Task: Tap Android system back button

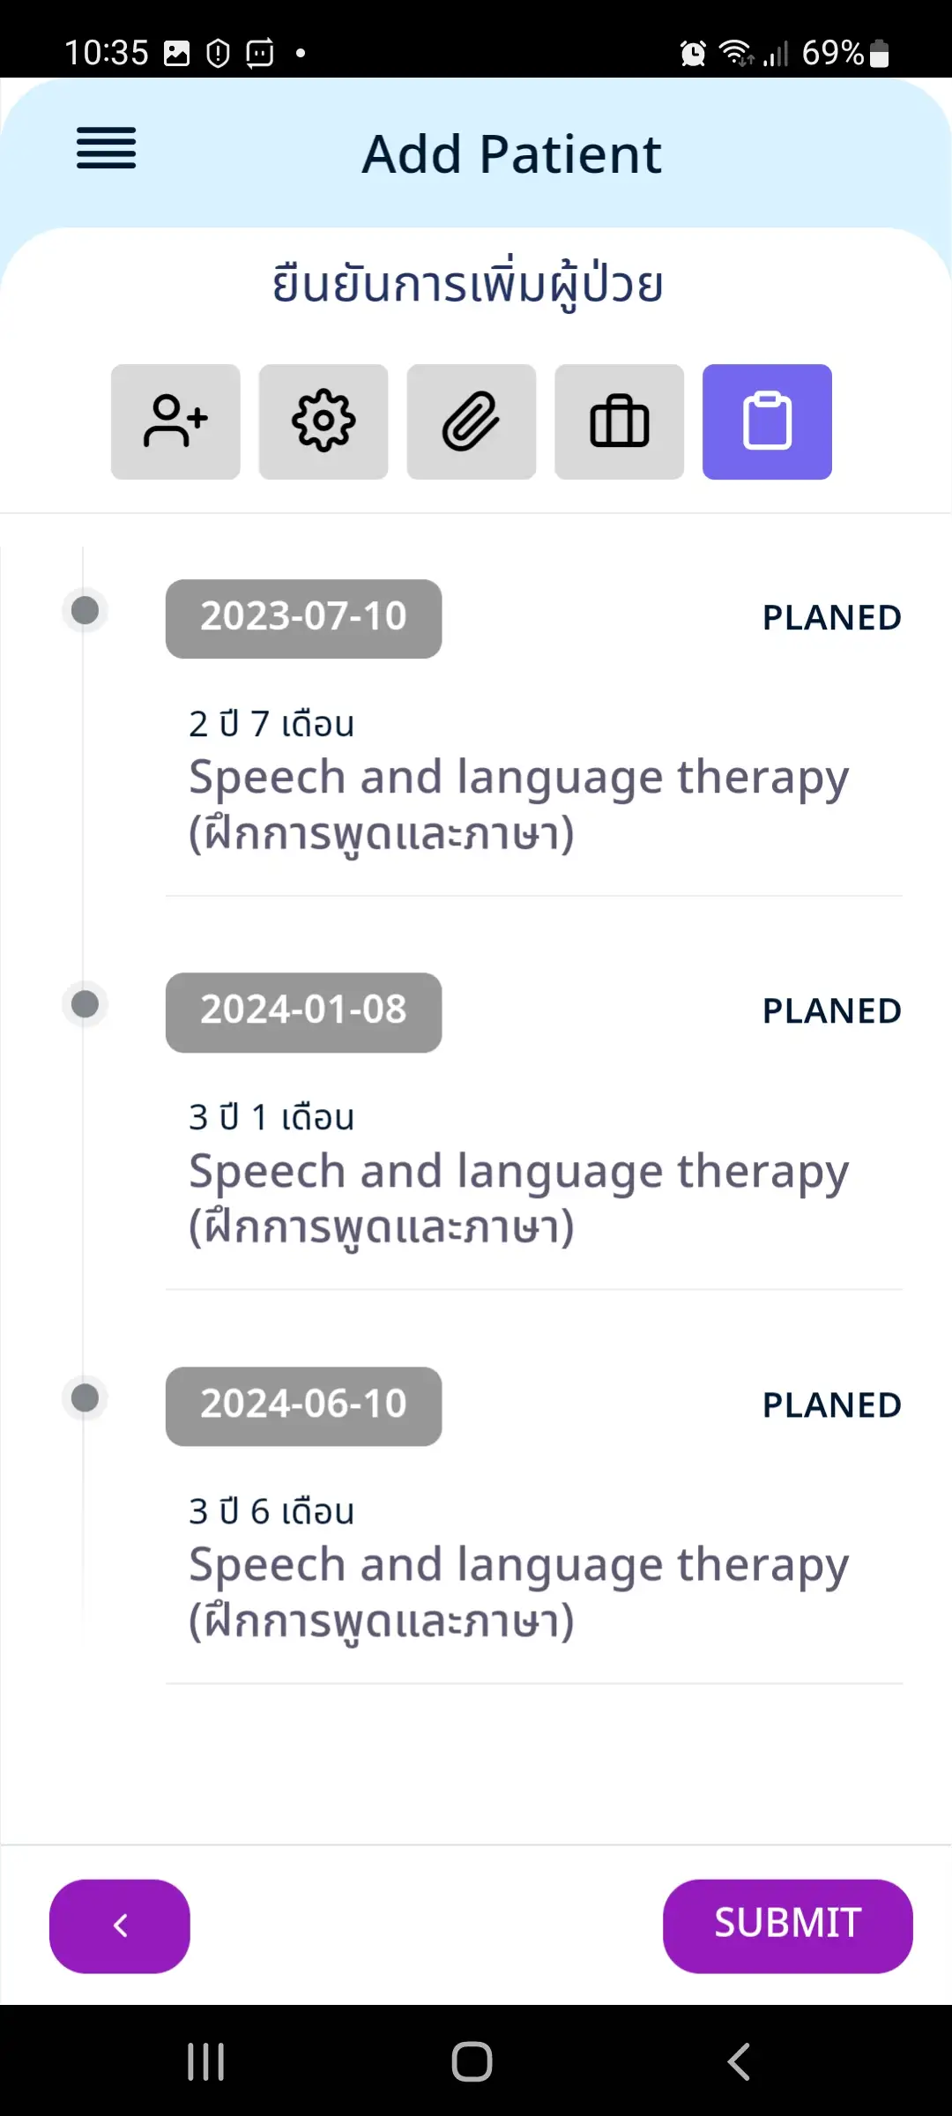Action: [x=739, y=2061]
